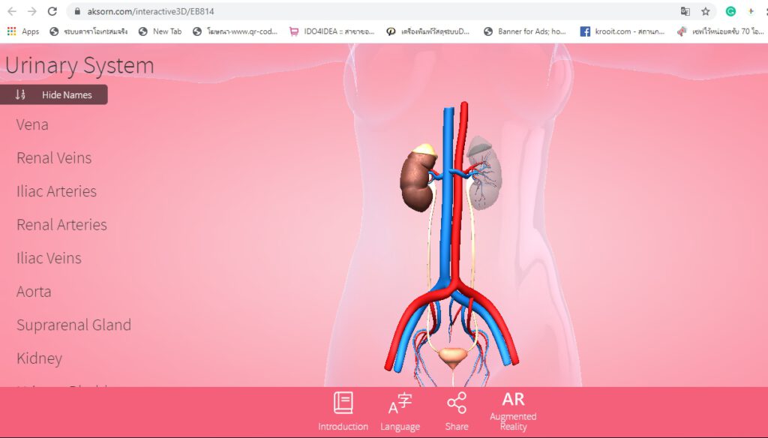The width and height of the screenshot is (768, 438).
Task: Launch Augmented Reality AR mode
Action: click(x=513, y=400)
